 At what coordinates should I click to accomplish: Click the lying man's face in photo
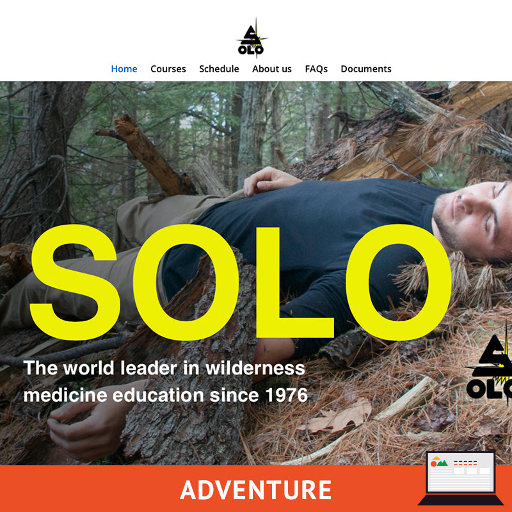474,220
